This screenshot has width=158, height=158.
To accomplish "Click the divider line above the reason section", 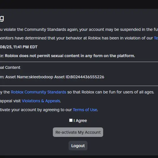I will (79, 62).
